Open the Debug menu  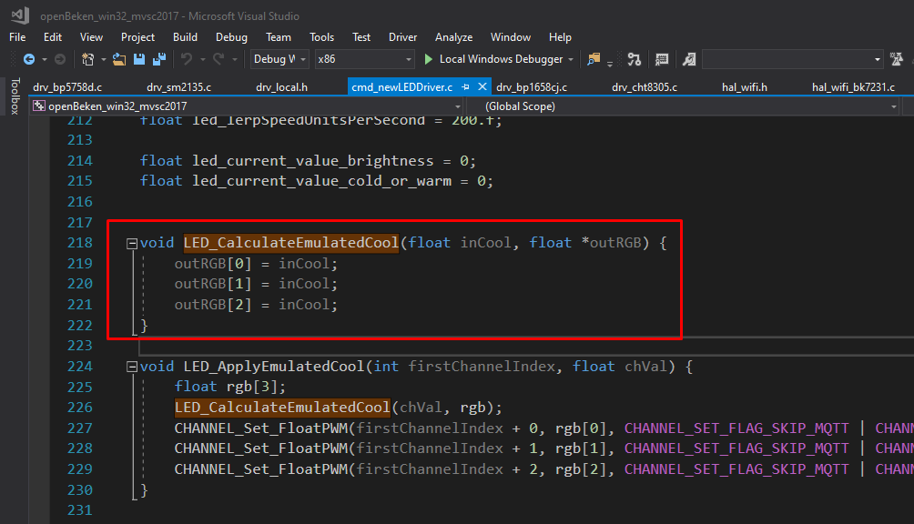click(231, 37)
